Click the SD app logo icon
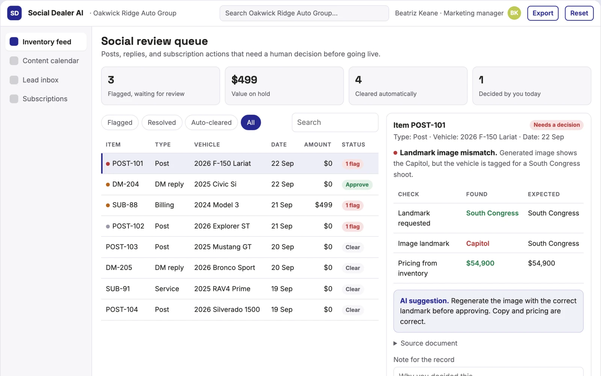601x376 pixels. pyautogui.click(x=14, y=13)
